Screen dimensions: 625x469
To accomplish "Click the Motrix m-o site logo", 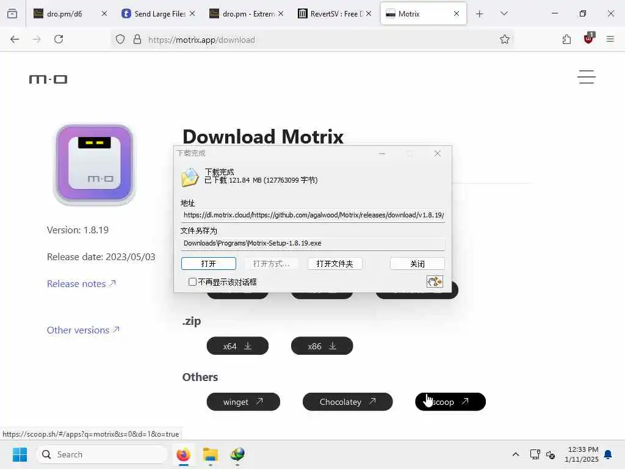I will click(x=48, y=79).
